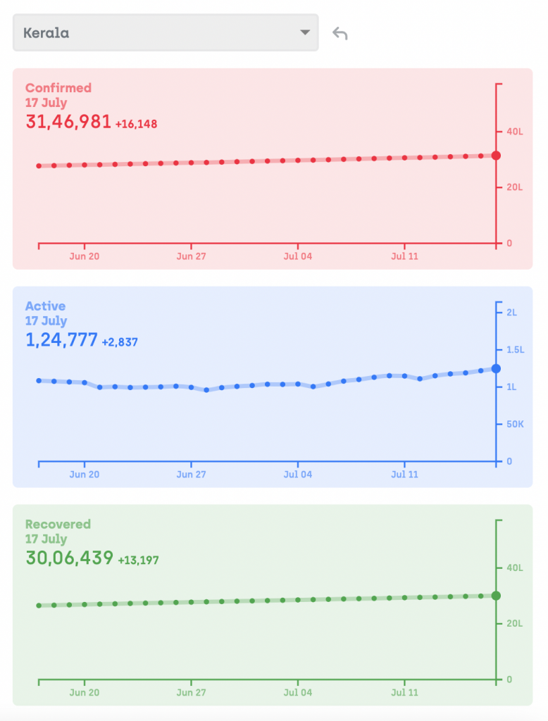Click the Jul 11 label on Recovered chart axis

[x=404, y=693]
